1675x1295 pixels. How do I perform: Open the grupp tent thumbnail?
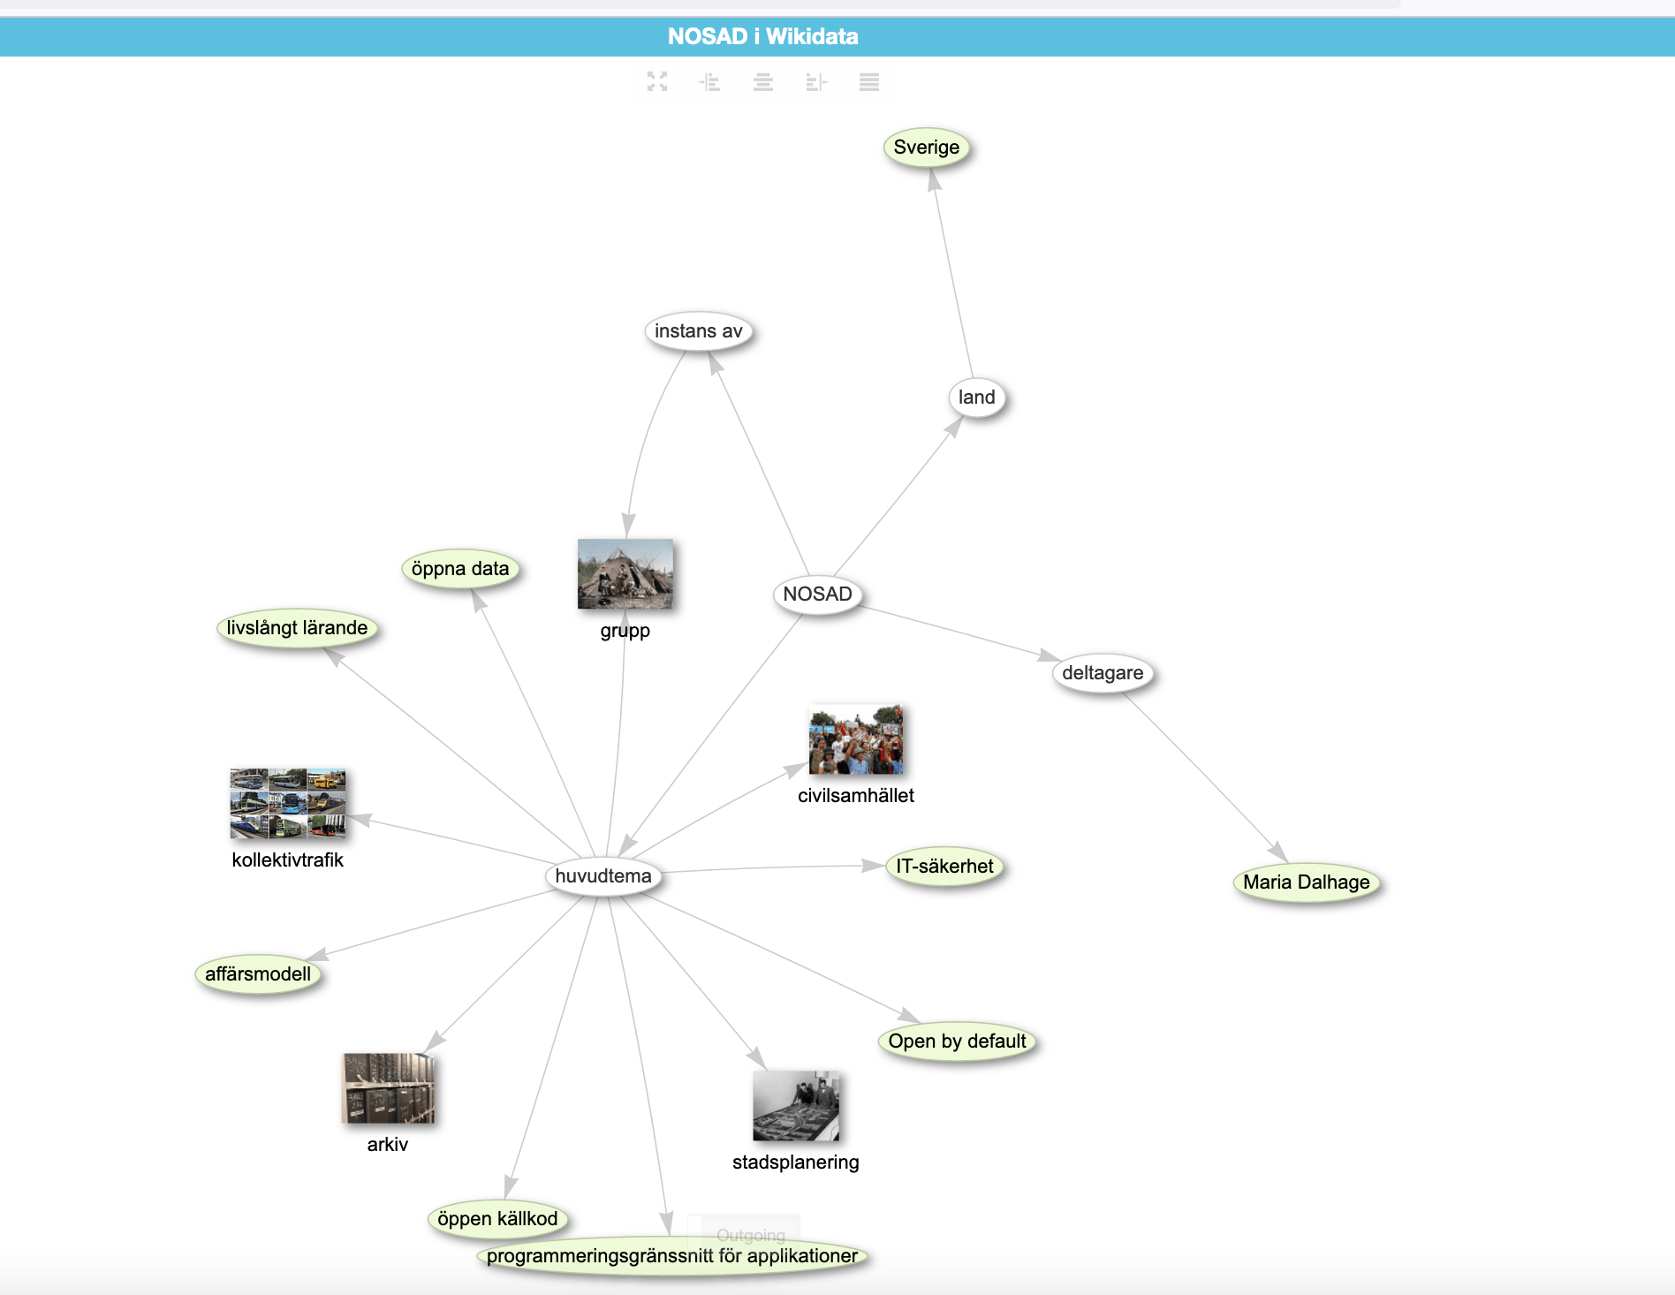click(625, 574)
